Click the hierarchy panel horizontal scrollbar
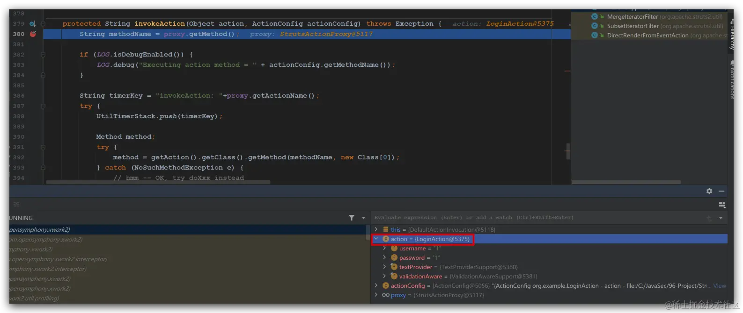This screenshot has width=743, height=313. (626, 182)
